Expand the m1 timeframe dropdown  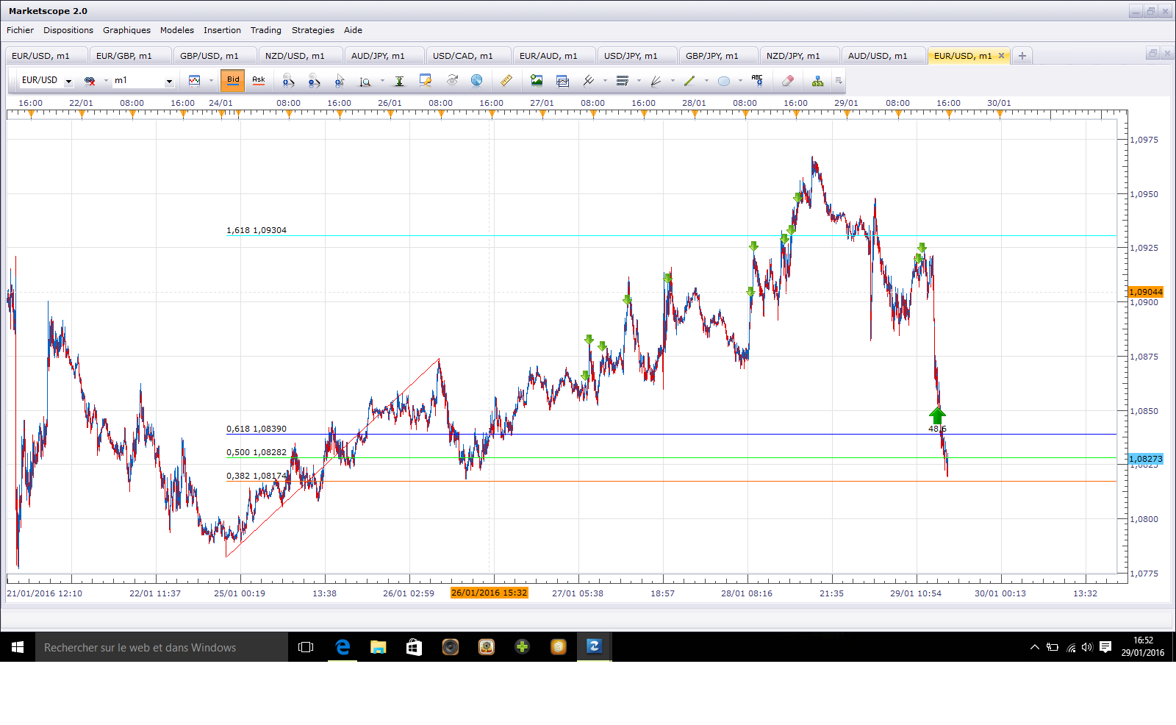[x=169, y=81]
